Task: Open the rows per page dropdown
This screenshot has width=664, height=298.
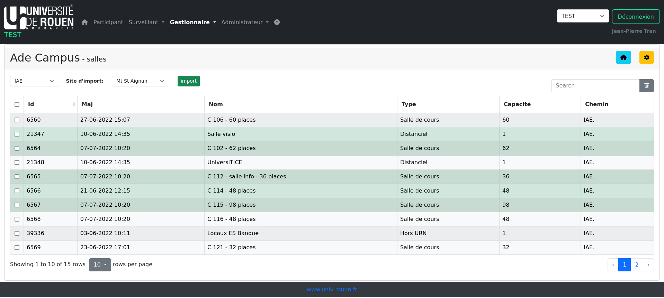Action: click(x=100, y=265)
